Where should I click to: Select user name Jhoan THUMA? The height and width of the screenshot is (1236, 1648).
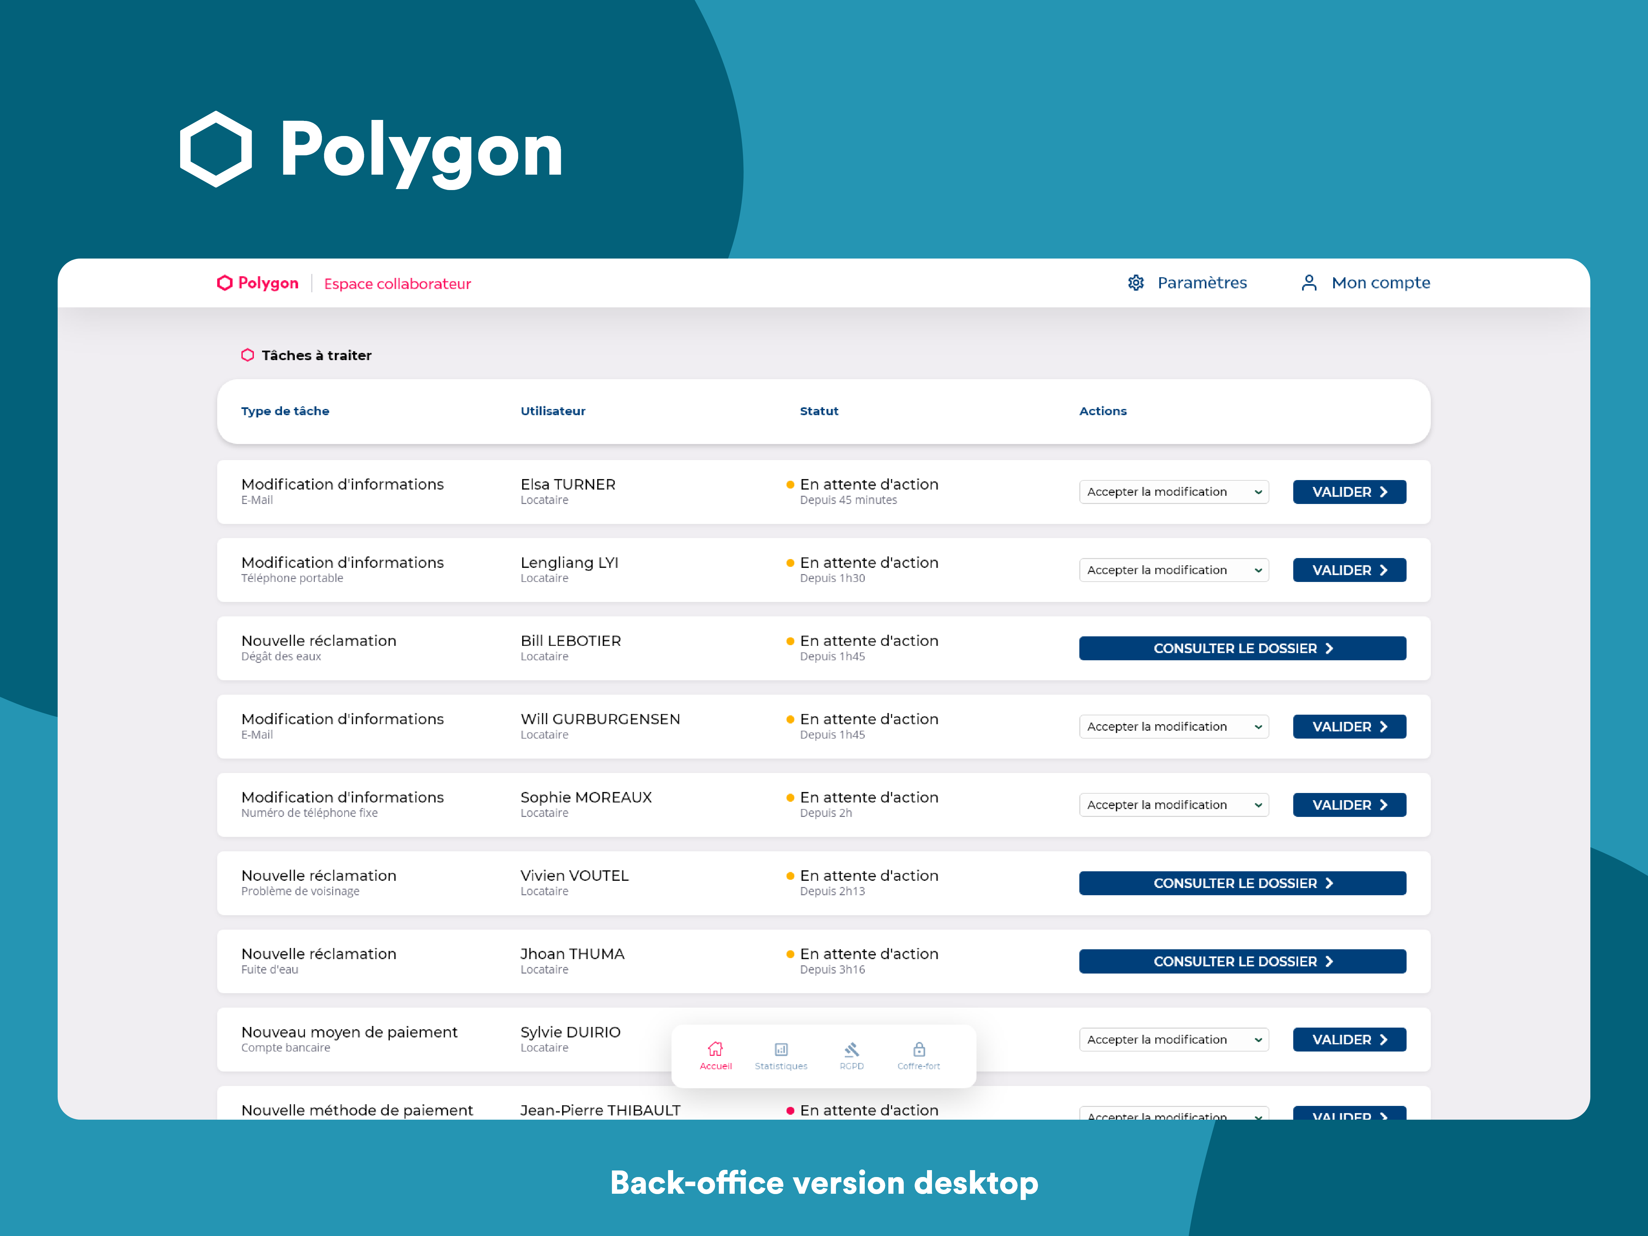point(572,954)
